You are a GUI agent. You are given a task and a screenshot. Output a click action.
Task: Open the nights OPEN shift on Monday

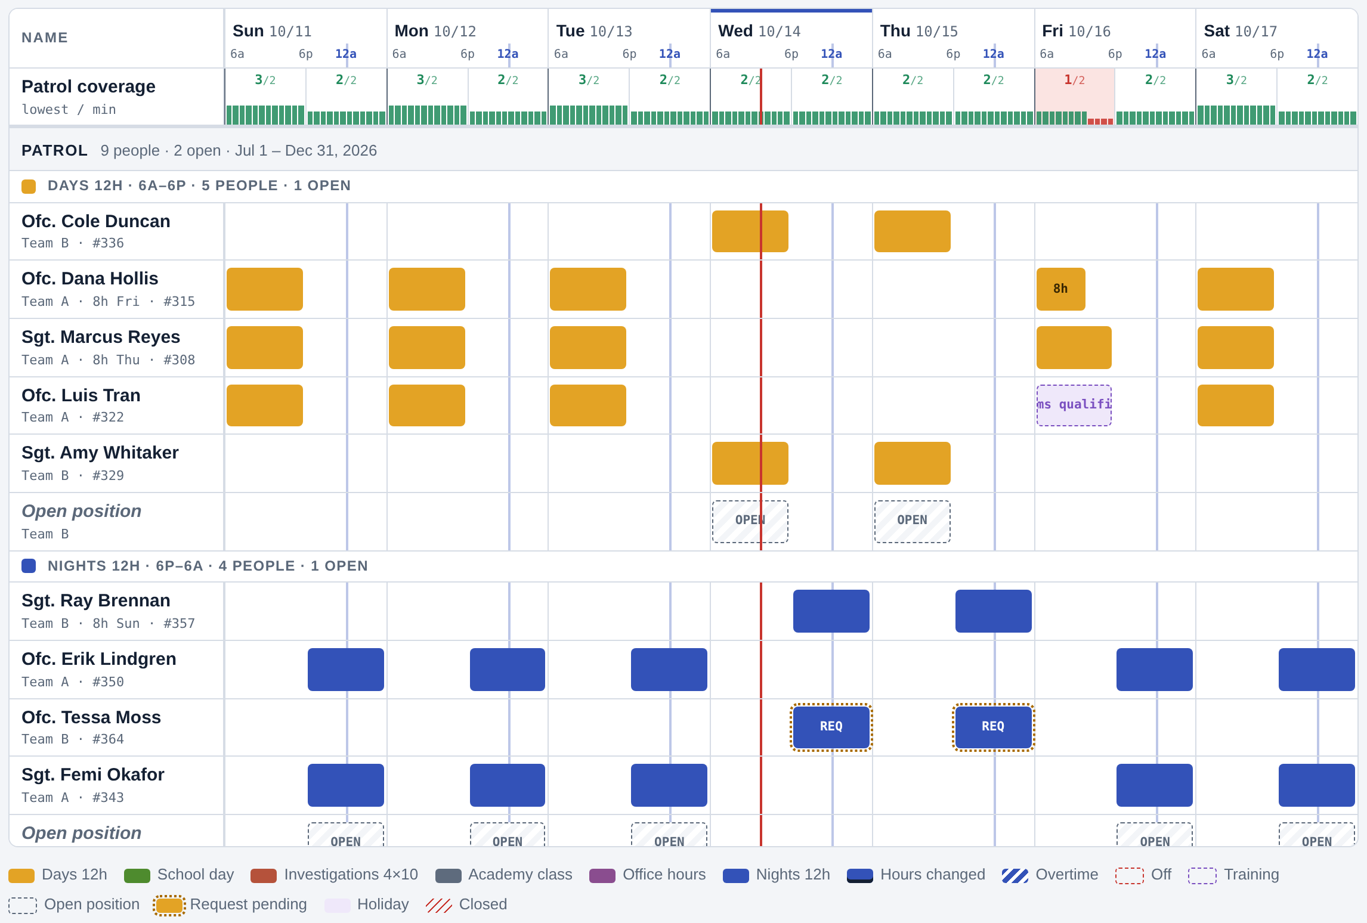508,835
